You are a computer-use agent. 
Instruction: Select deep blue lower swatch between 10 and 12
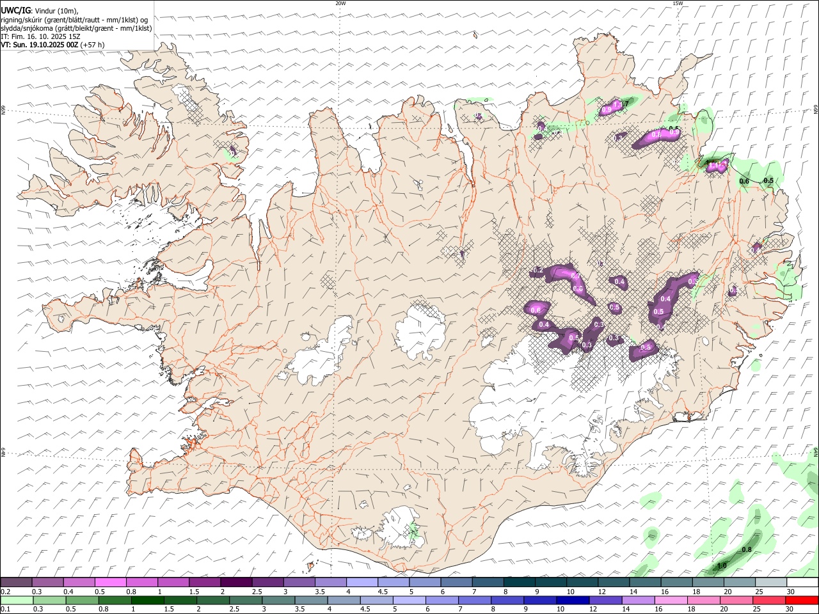point(573,600)
